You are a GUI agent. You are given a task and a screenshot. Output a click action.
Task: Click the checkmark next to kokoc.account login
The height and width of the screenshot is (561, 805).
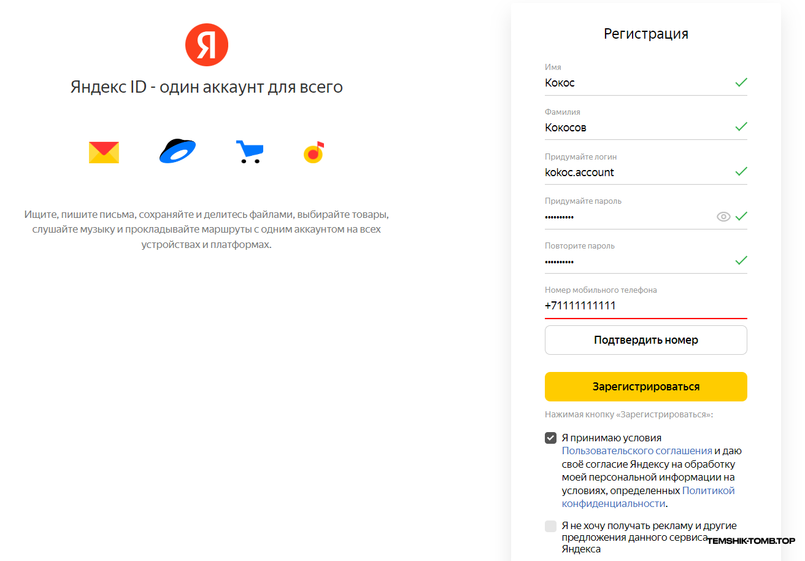pyautogui.click(x=741, y=171)
